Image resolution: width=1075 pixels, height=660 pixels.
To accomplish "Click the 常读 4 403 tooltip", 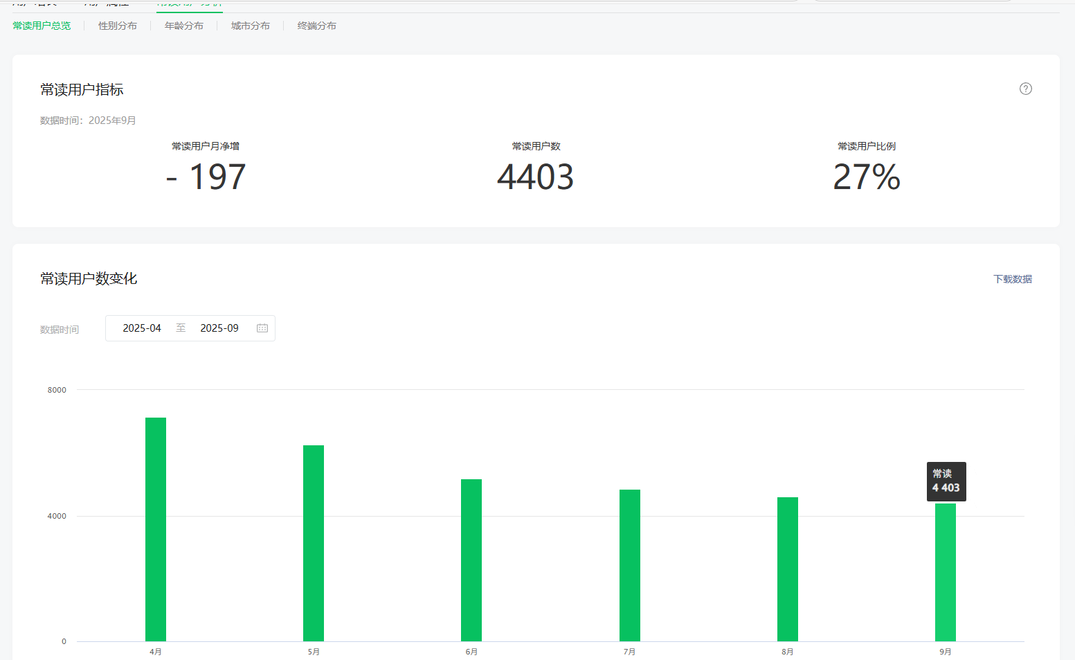I will click(x=946, y=481).
